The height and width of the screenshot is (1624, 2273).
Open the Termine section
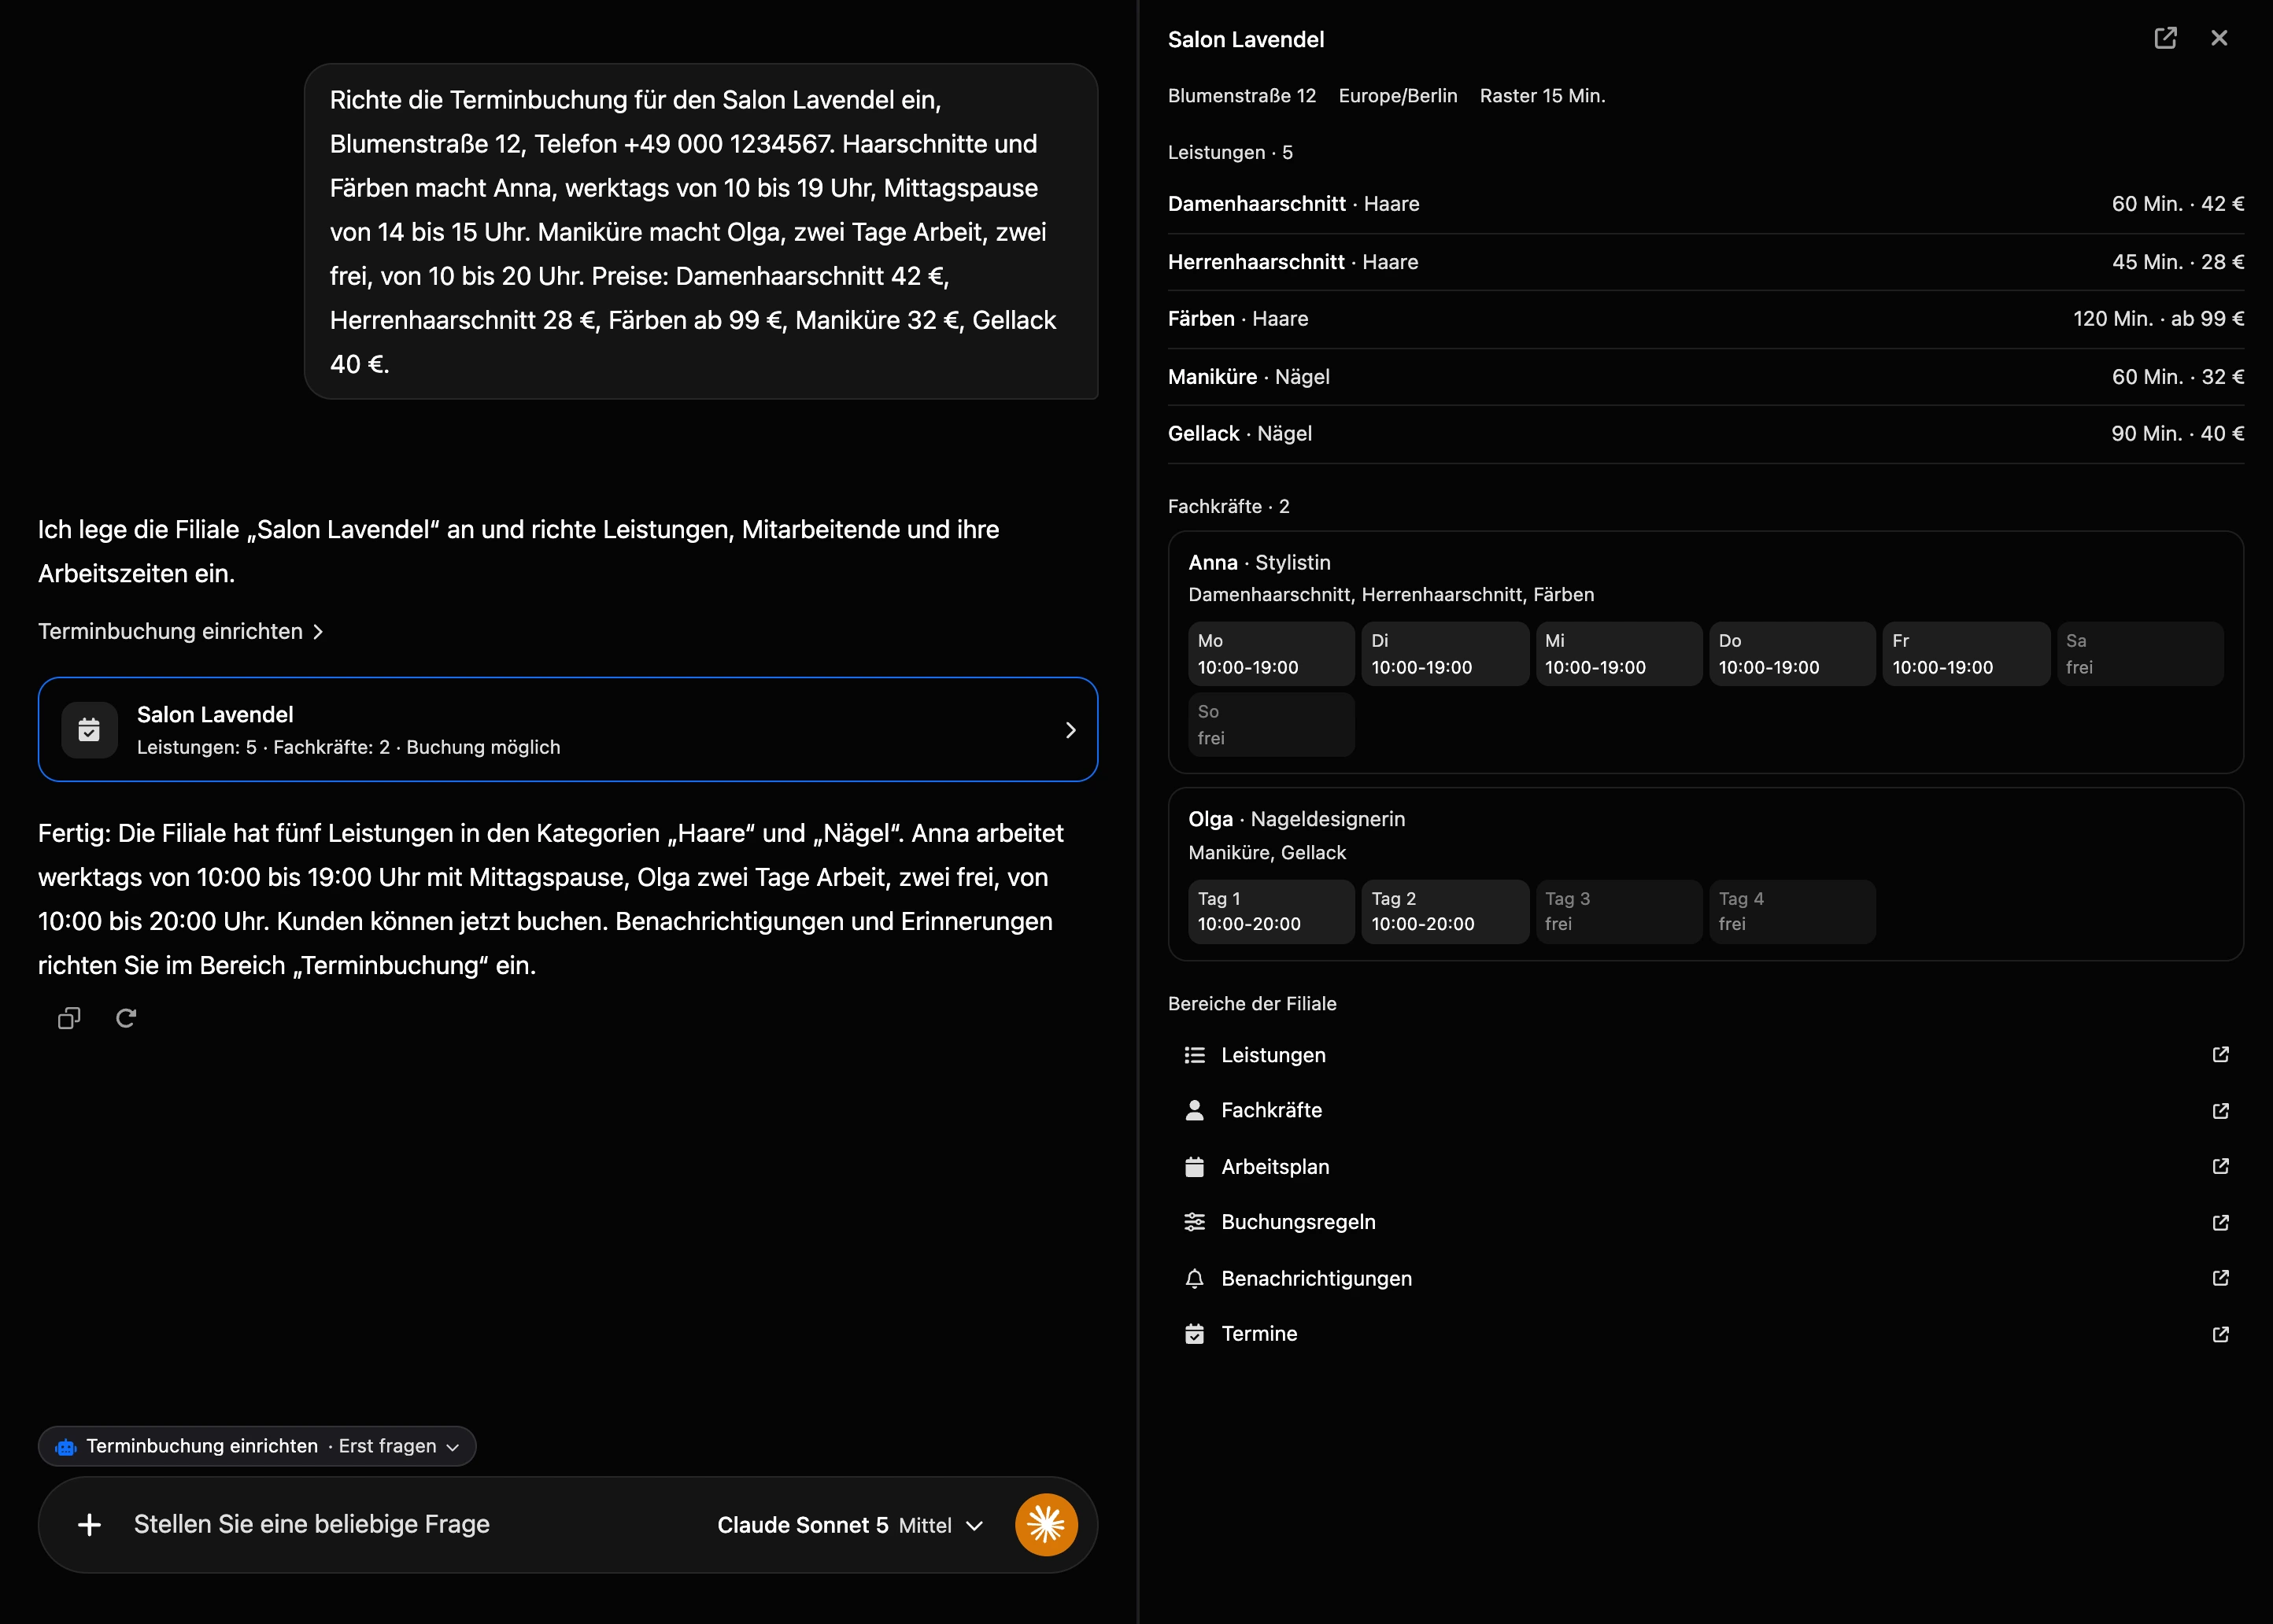[x=1706, y=1334]
